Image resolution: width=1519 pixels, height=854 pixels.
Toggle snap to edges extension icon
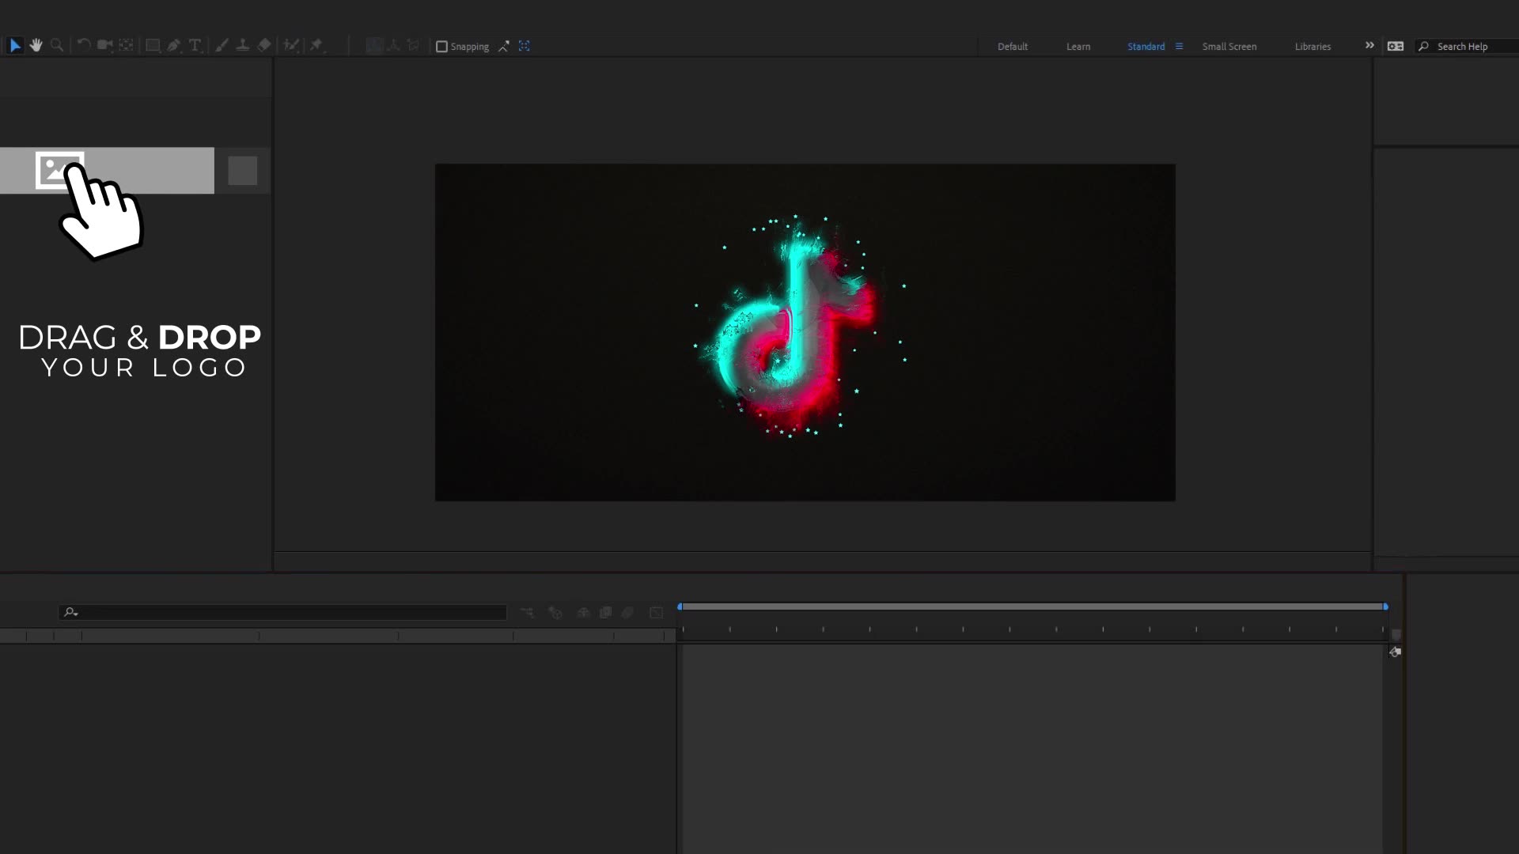[x=503, y=47]
